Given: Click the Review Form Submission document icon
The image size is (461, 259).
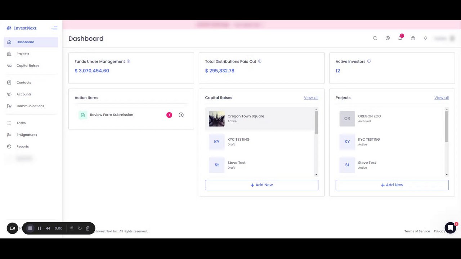Looking at the screenshot, I should click(x=83, y=115).
